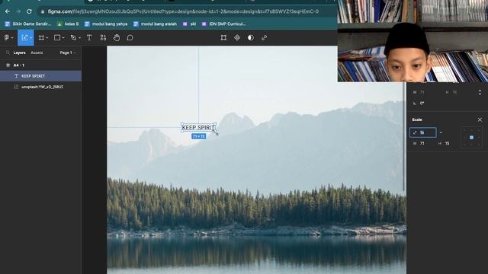Screen dimensions: 488x274
Task: Open Bikin Game Sendir bookmark
Action: pyautogui.click(x=28, y=24)
